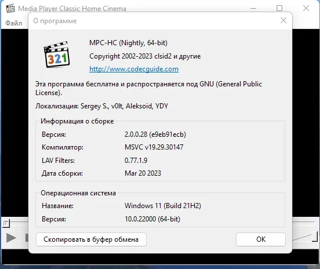Click the Компилятор label
The height and width of the screenshot is (269, 320).
click(63, 147)
